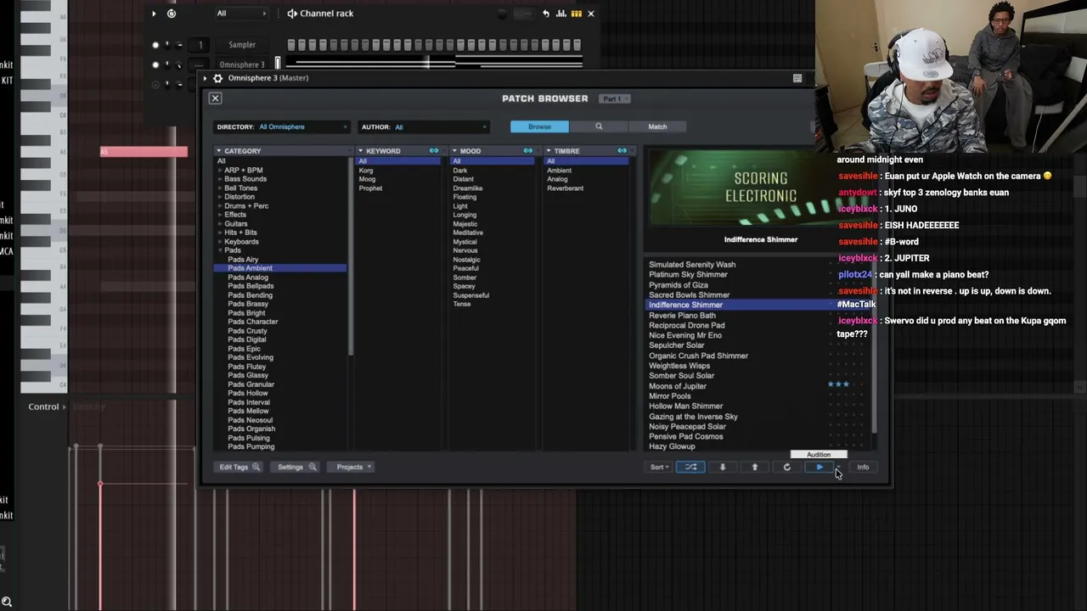Select the Prophet keyword
1087x611 pixels.
[x=370, y=188]
